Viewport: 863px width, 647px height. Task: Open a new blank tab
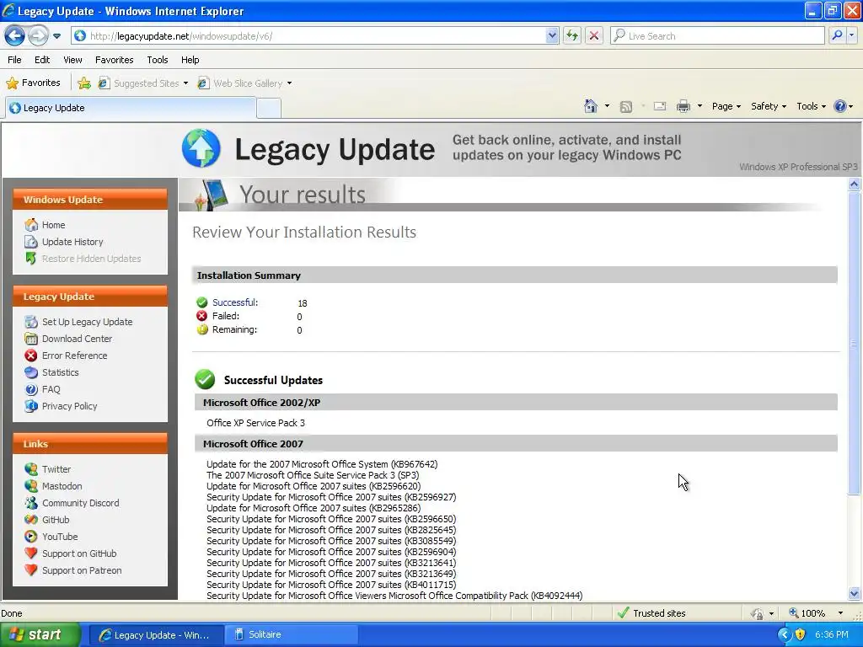(269, 109)
